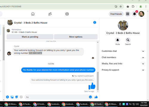Open the notifications bell with badge 3
The width and height of the screenshot is (149, 107).
134,14
